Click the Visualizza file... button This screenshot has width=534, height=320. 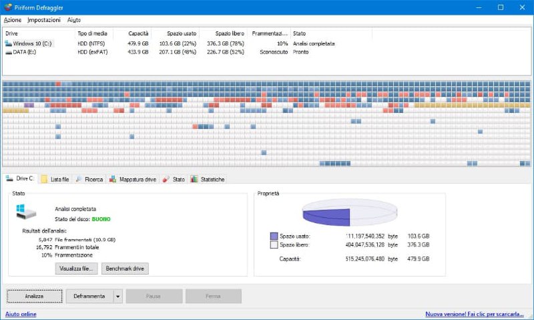76,269
